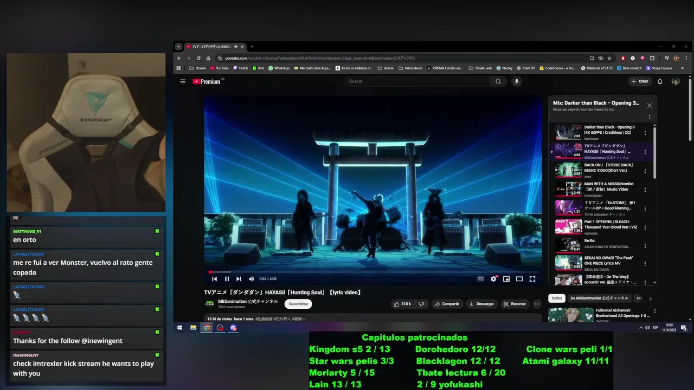Mute the video player volume
694x390 pixels.
click(x=252, y=279)
